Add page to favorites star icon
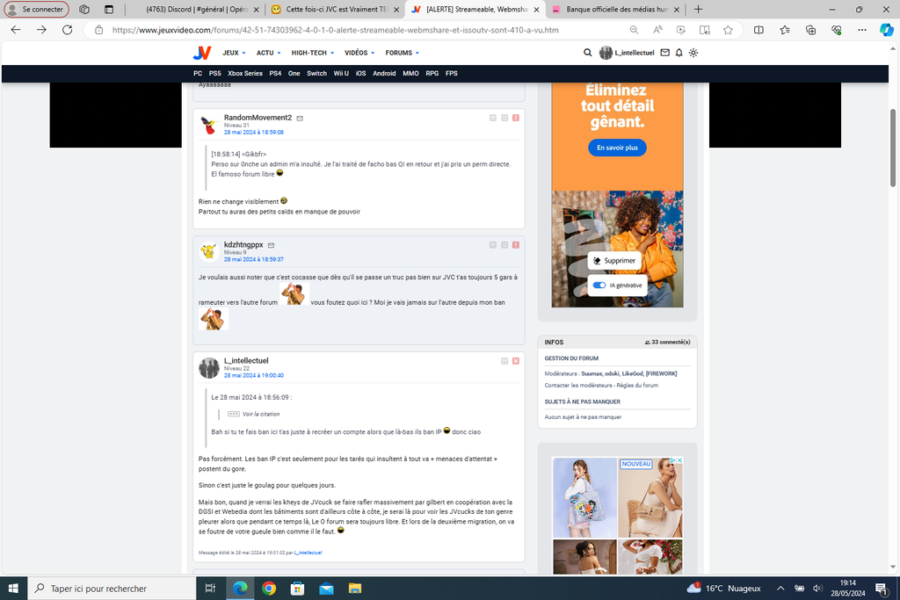Screen dimensions: 900x600 [x=728, y=30]
